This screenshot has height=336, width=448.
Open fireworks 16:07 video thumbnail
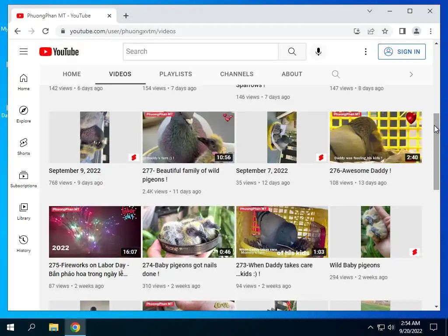94,232
